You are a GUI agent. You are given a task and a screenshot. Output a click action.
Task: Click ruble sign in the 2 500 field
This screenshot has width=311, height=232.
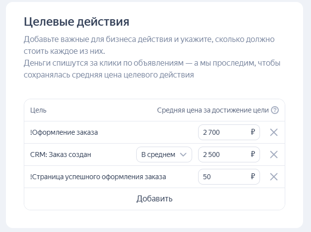click(x=253, y=155)
